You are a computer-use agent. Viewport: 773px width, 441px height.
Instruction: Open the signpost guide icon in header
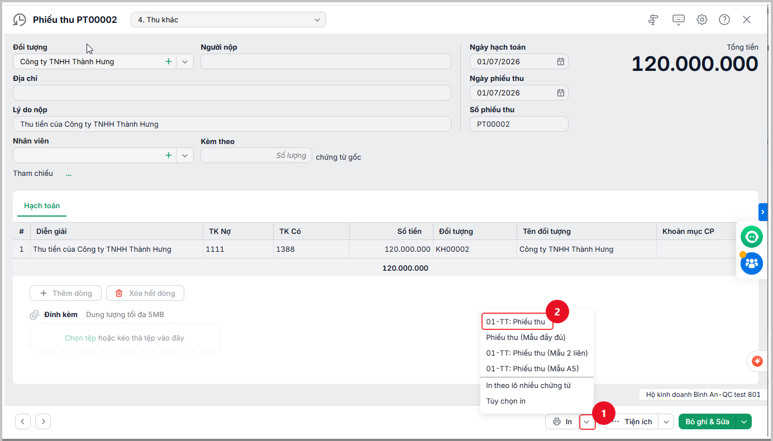coord(653,20)
